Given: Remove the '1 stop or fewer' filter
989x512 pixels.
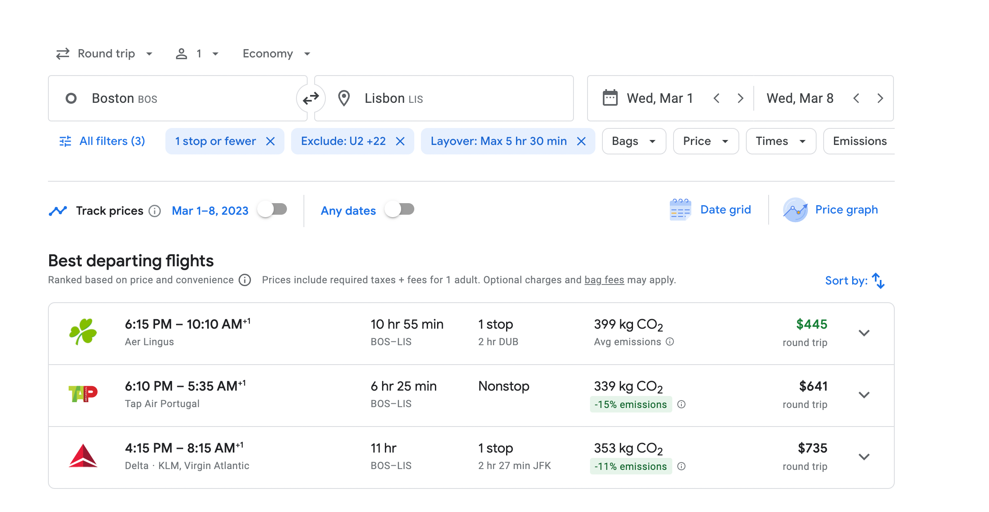Looking at the screenshot, I should pos(270,141).
